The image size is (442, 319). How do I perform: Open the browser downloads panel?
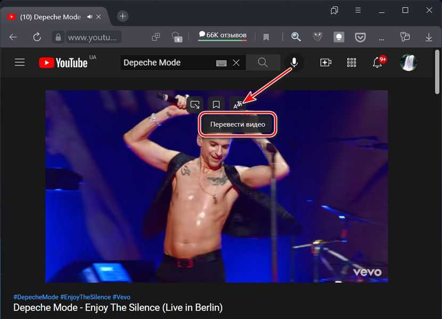429,37
